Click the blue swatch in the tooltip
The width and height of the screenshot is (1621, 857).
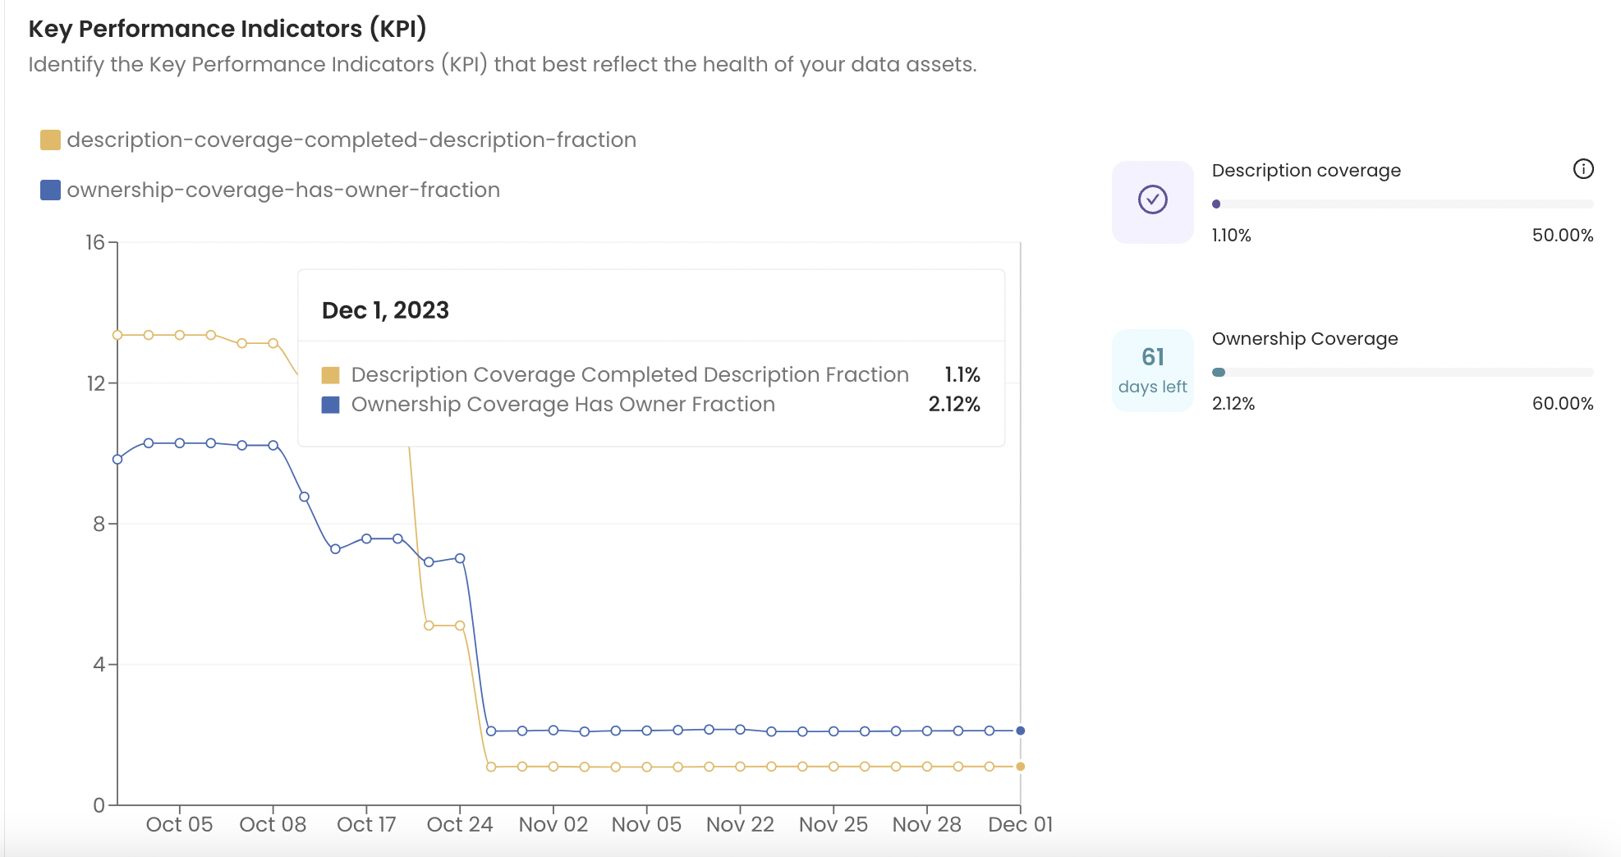[x=330, y=405]
